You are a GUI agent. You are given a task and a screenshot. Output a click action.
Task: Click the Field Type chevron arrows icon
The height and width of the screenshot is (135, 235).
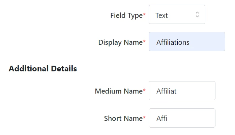tap(198, 14)
